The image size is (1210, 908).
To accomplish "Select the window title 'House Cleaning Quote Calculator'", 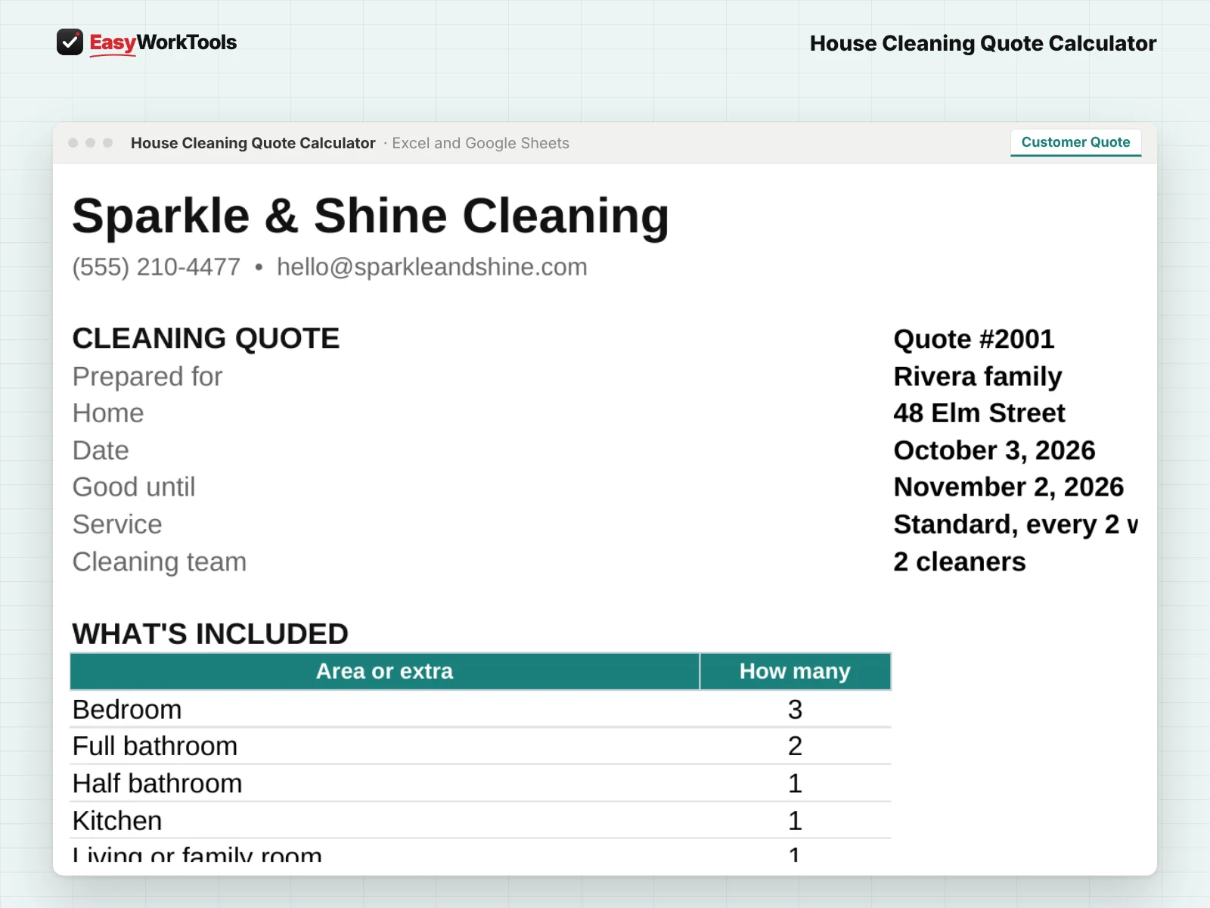I will click(x=253, y=143).
